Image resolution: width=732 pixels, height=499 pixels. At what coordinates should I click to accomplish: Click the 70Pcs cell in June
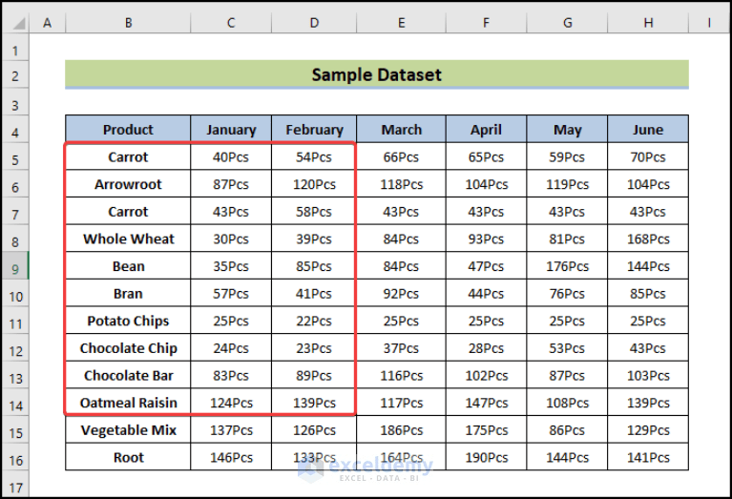(x=648, y=156)
